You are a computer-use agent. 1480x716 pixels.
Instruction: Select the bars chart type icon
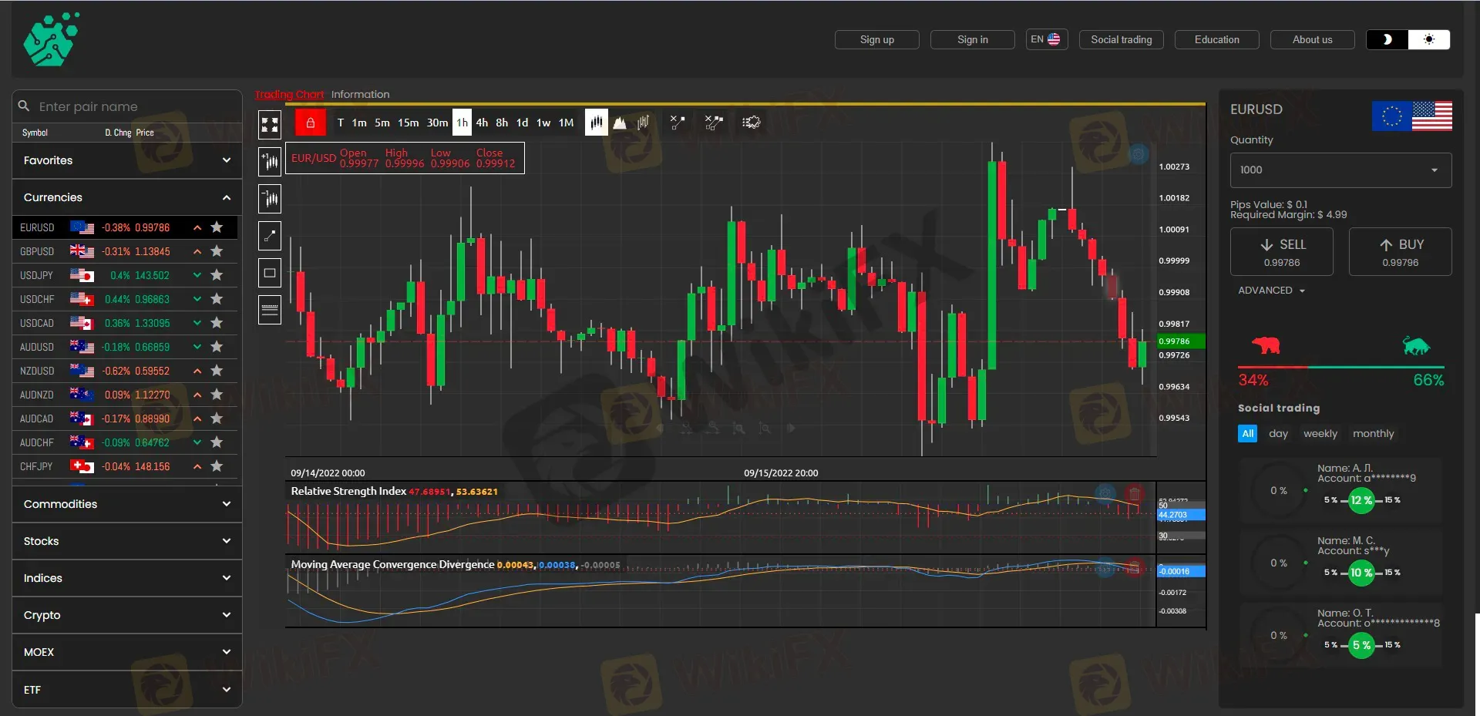[x=644, y=123]
